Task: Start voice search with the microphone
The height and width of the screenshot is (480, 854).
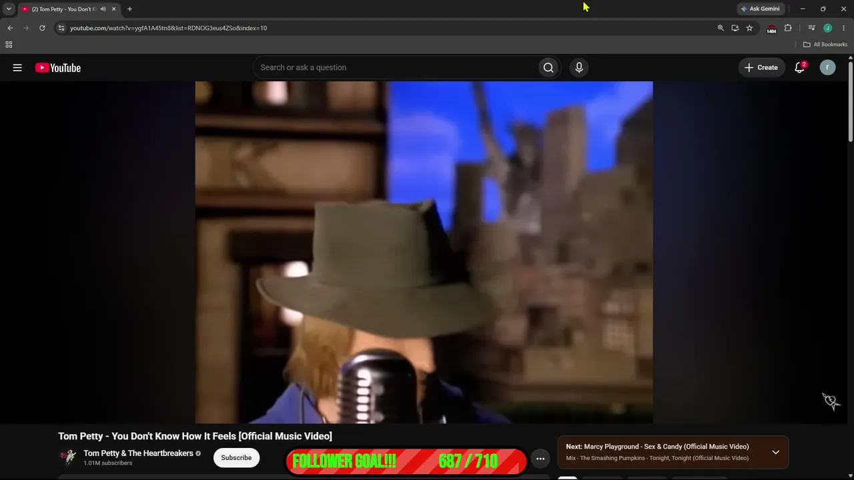Action: [579, 67]
